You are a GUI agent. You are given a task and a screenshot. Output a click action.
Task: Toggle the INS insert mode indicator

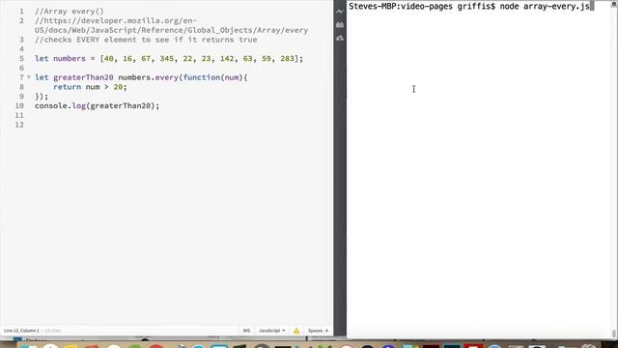[246, 331]
